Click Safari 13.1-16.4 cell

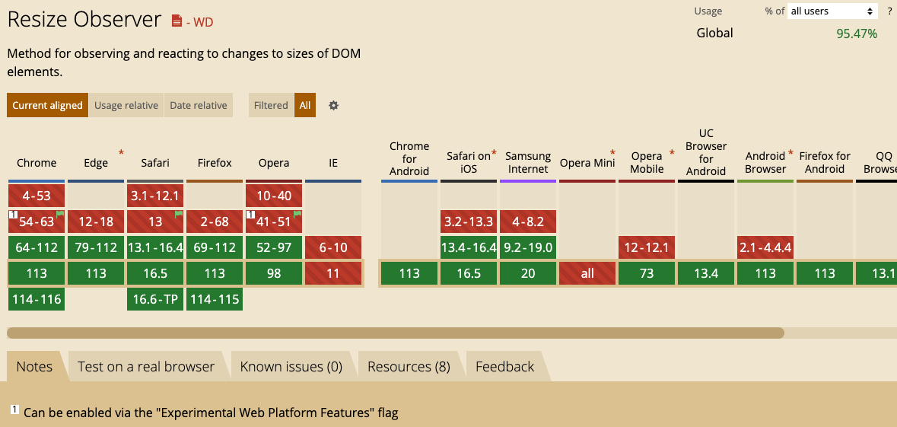[155, 247]
